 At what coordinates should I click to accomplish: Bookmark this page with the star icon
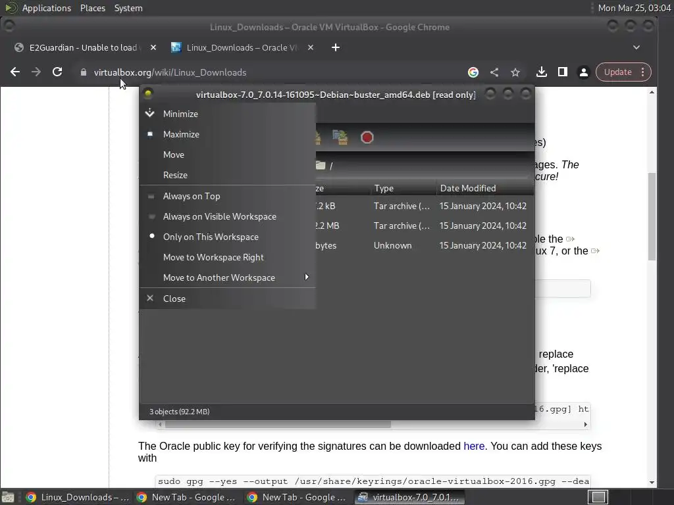pos(515,72)
